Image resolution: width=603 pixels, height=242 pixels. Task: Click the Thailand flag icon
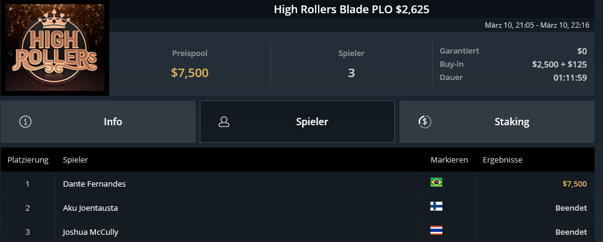436,230
